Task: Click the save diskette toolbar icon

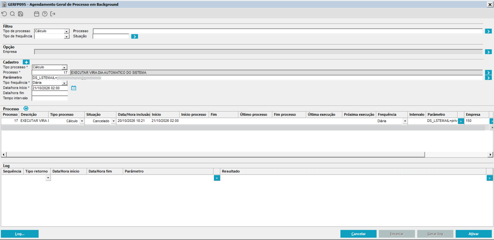Action: 21,14
